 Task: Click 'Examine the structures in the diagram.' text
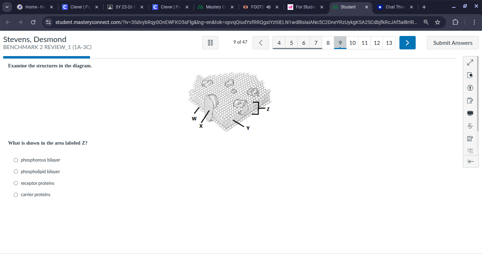pos(50,66)
